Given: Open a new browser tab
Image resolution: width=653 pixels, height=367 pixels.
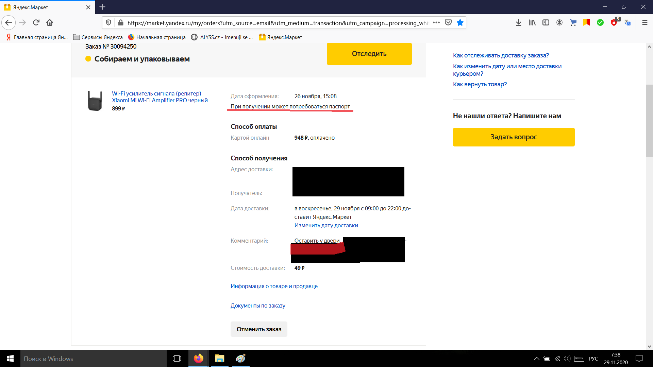Looking at the screenshot, I should 102,7.
